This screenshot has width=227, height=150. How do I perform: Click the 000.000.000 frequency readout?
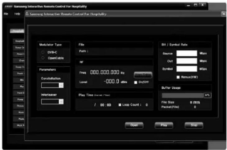click(105, 72)
